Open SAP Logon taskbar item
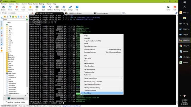 pyautogui.click(x=184, y=24)
